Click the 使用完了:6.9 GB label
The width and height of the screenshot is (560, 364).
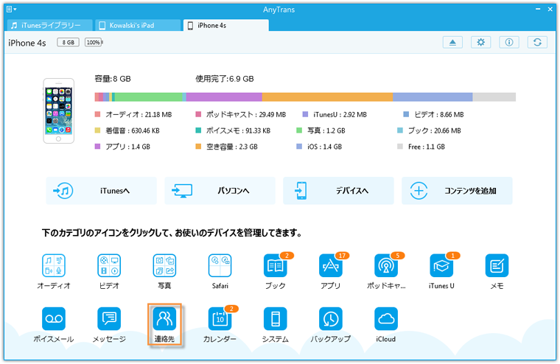[x=225, y=79]
